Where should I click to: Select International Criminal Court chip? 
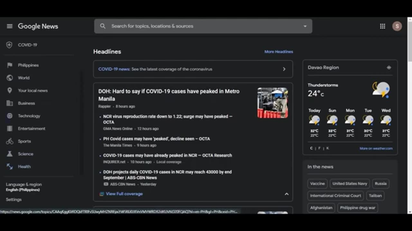[335, 196]
